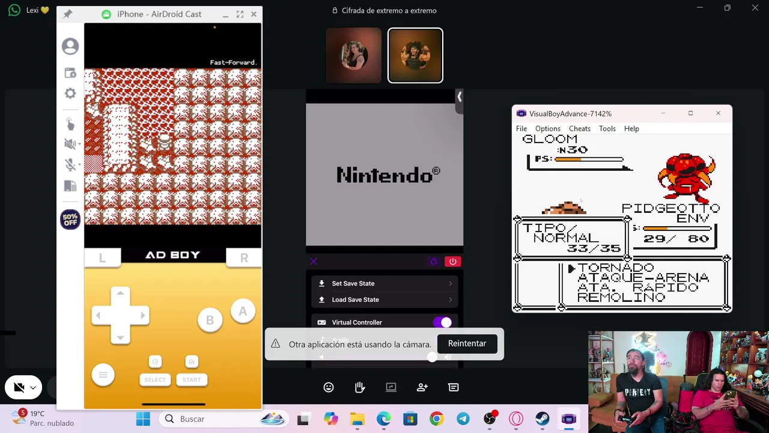
Task: Open the 50% OFF promotion badge
Action: coord(70,220)
